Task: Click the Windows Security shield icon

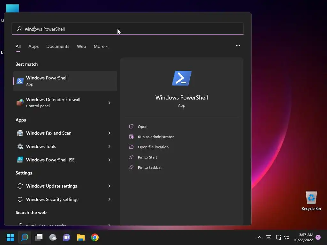Action: [x=20, y=199]
